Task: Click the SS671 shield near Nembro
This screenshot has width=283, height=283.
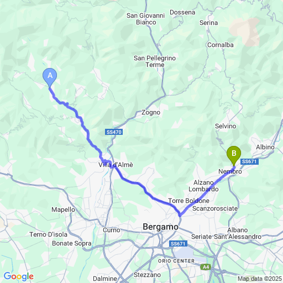Action: coord(249,161)
